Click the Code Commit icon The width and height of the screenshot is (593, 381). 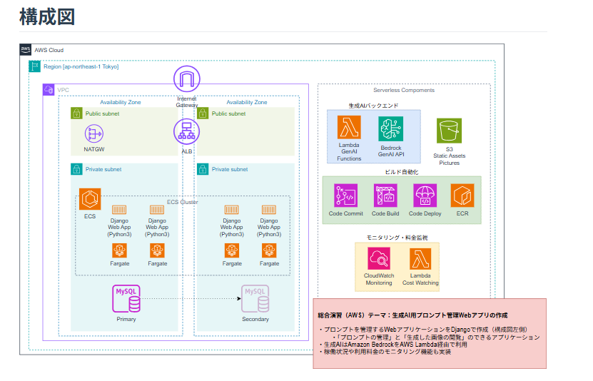click(345, 195)
